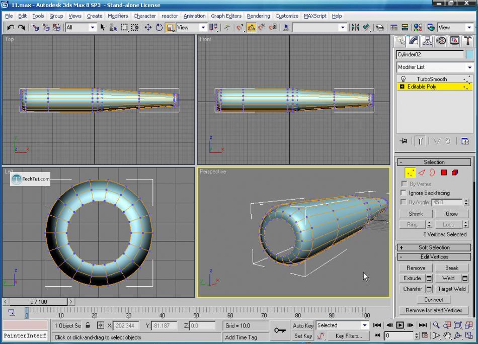Select Edge sub-object level icon
The width and height of the screenshot is (478, 344).
click(422, 173)
